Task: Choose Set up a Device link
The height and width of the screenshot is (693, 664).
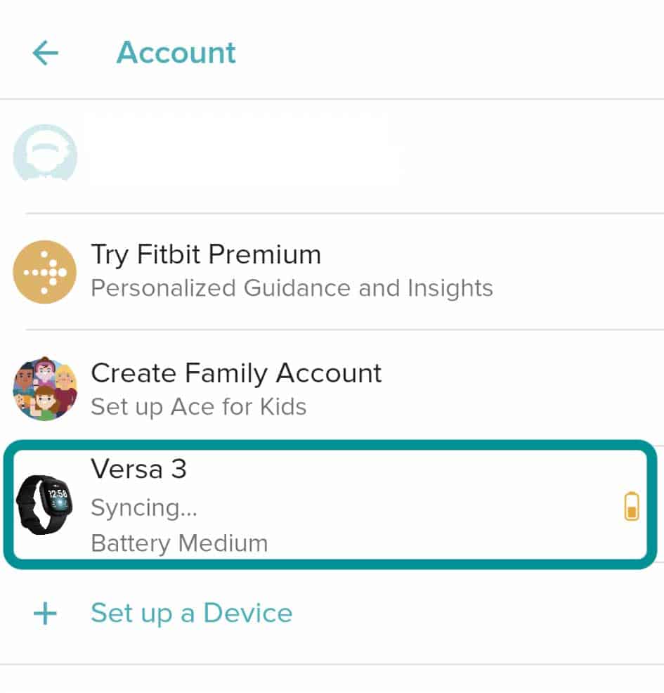Action: click(191, 613)
